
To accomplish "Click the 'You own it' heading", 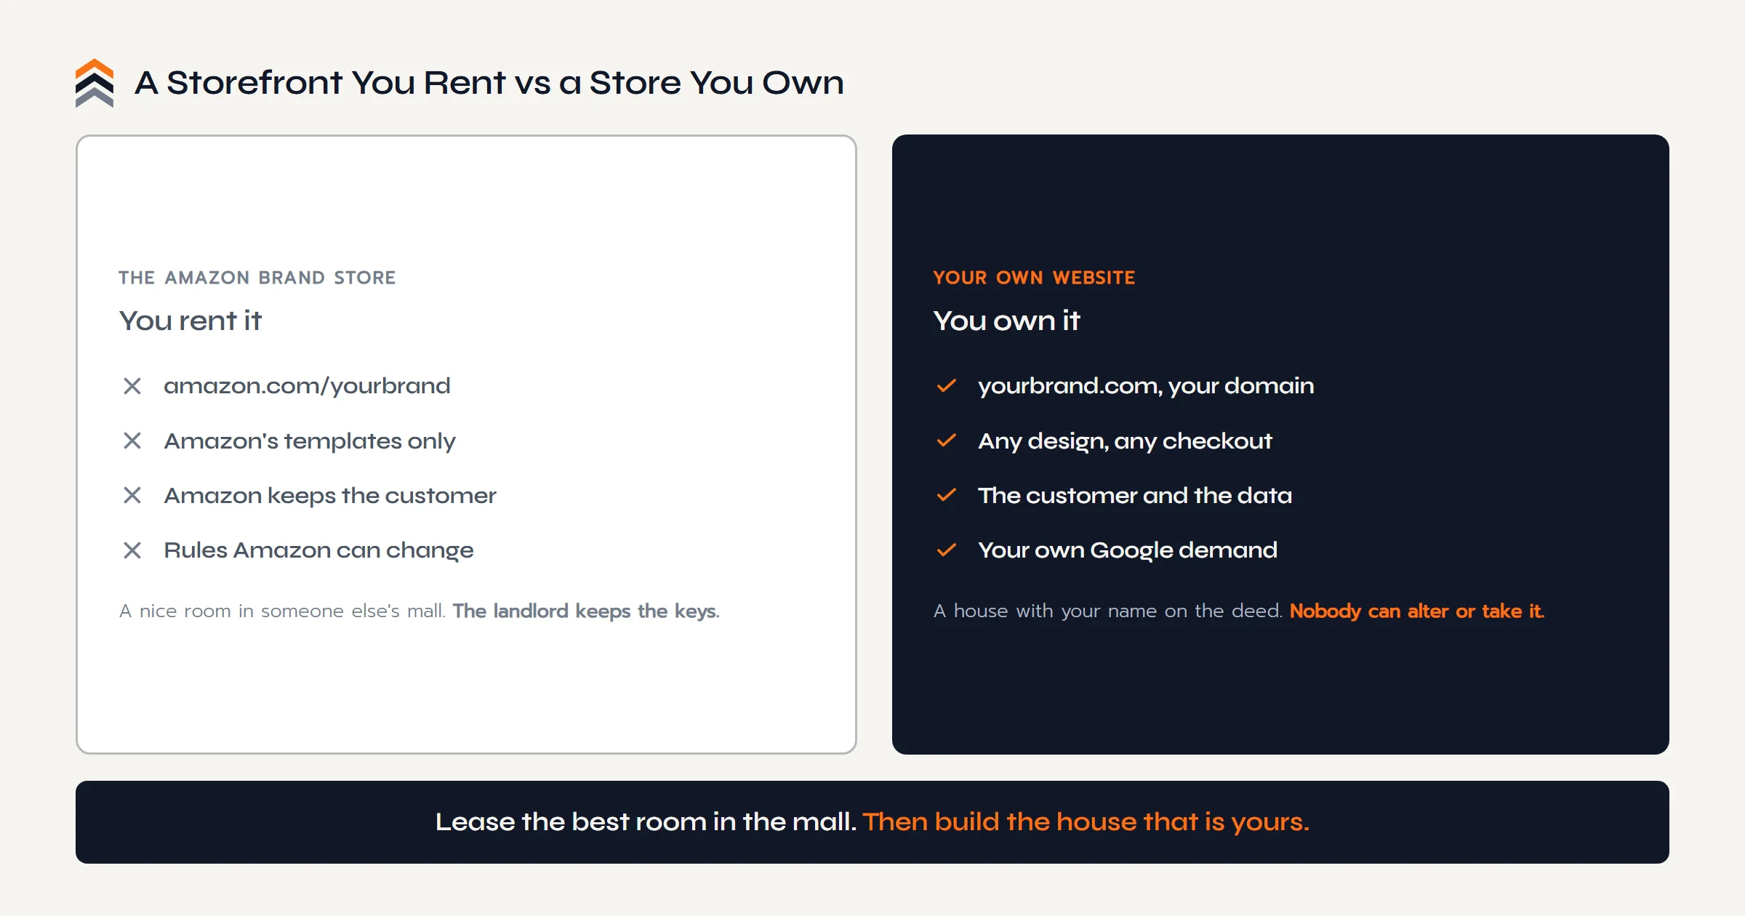I will tap(1007, 321).
